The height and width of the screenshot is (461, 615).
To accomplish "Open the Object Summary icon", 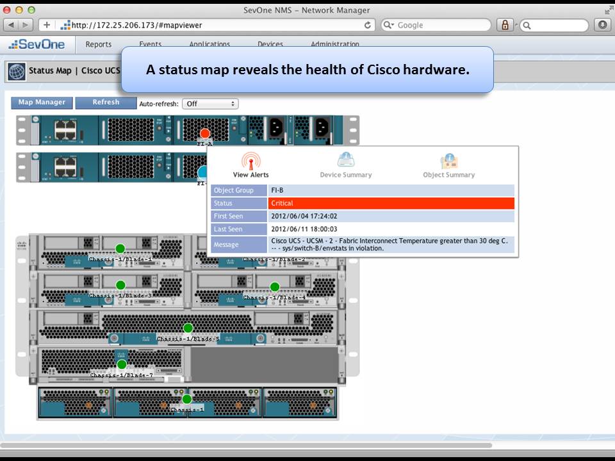I will [447, 163].
